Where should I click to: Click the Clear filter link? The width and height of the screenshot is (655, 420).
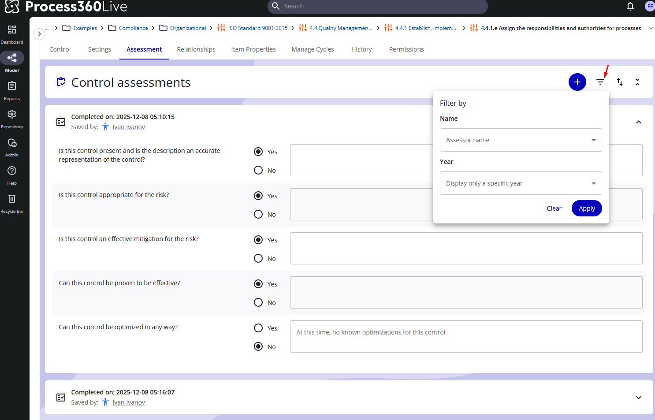(554, 208)
